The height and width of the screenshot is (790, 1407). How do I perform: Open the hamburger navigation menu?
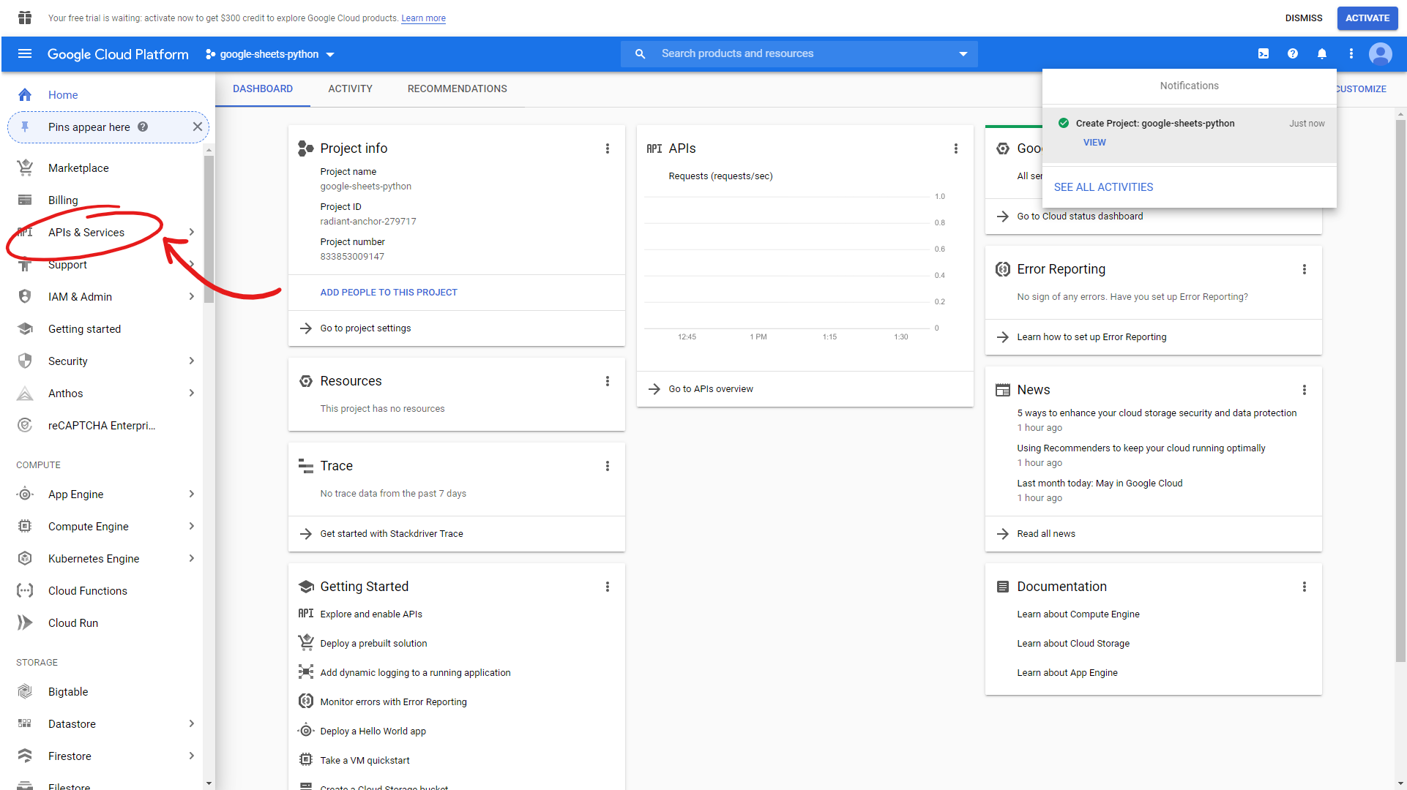pyautogui.click(x=24, y=53)
